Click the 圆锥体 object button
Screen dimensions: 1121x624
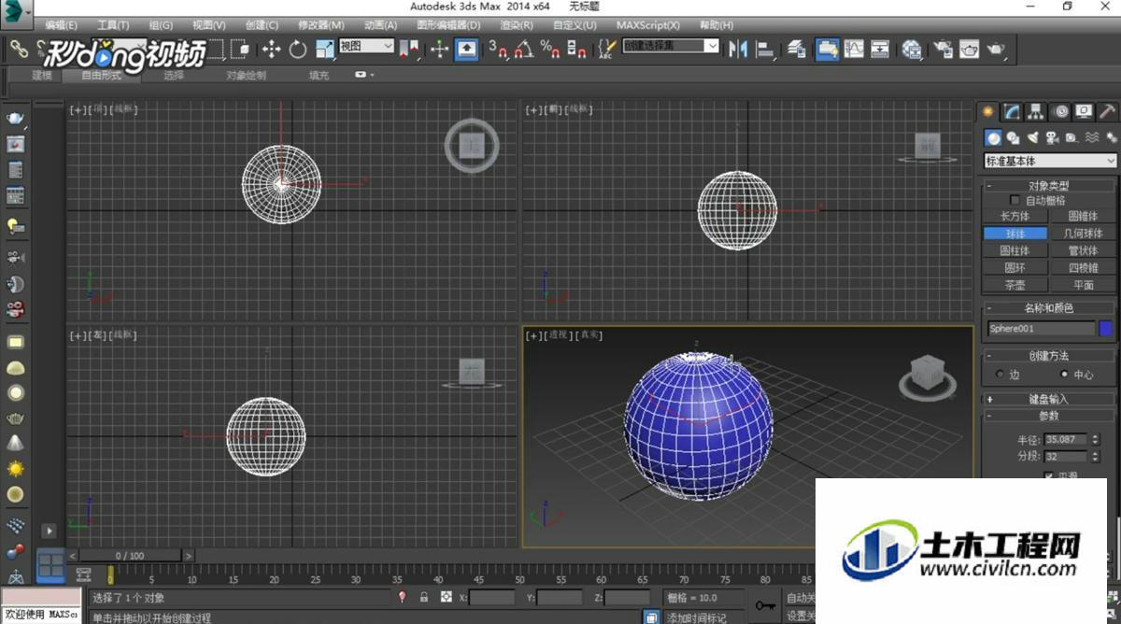(1083, 216)
